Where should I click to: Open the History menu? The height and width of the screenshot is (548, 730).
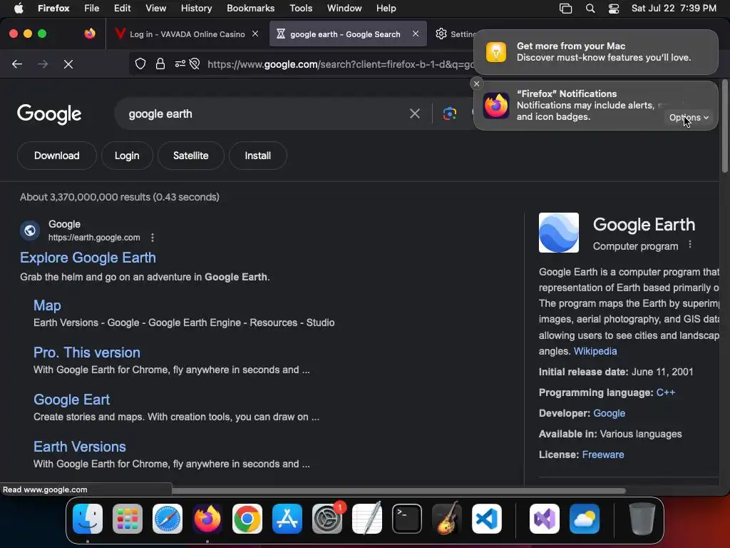[196, 8]
